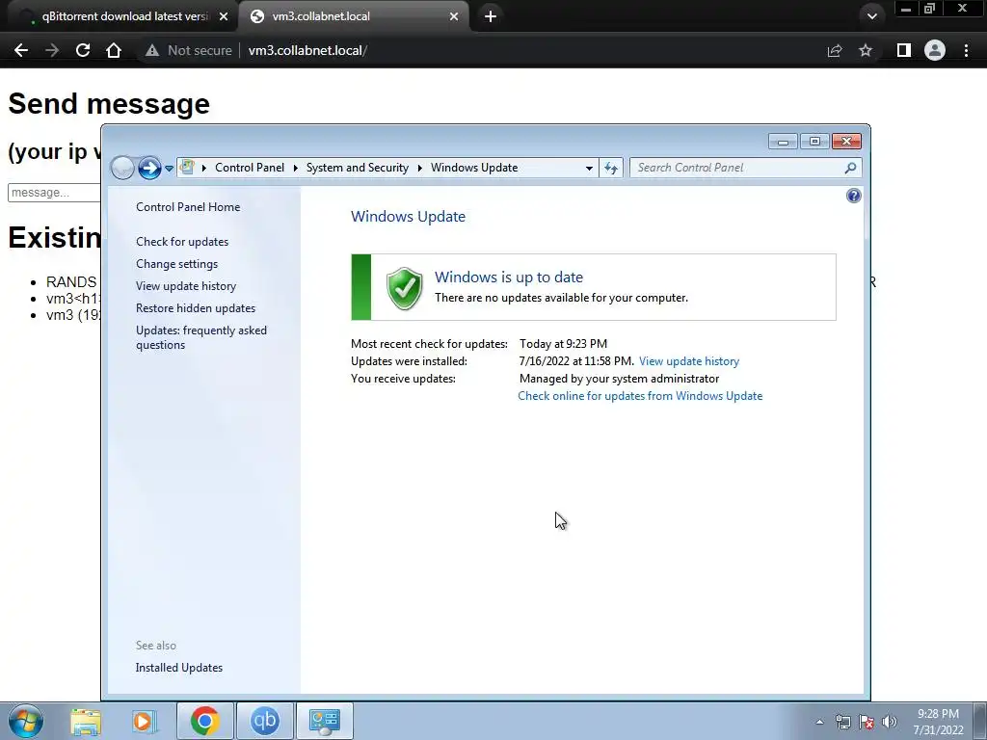987x740 pixels.
Task: Open Action Center flag icon
Action: coord(867,723)
